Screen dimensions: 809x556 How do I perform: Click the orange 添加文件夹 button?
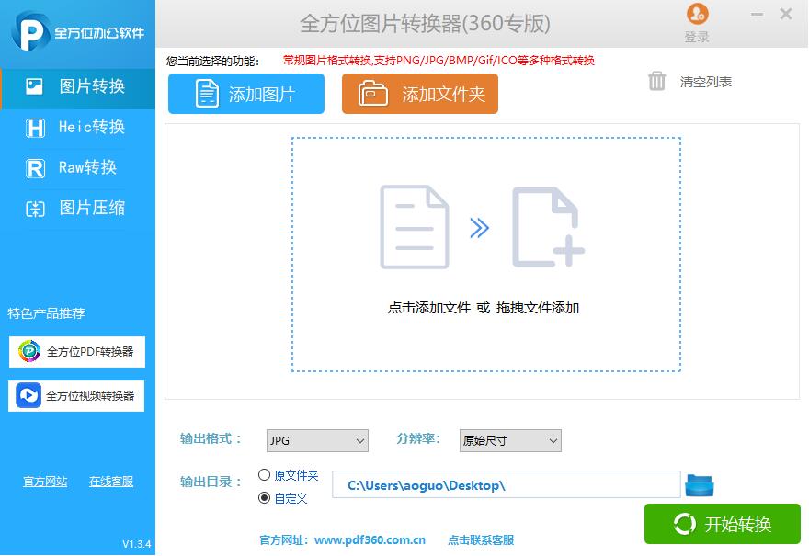click(x=420, y=94)
